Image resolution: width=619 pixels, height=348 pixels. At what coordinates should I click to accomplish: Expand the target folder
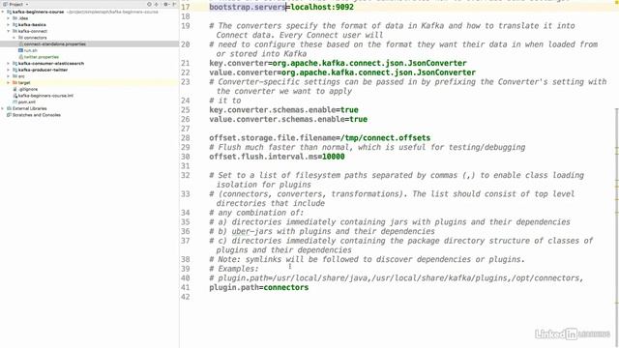pyautogui.click(x=9, y=82)
